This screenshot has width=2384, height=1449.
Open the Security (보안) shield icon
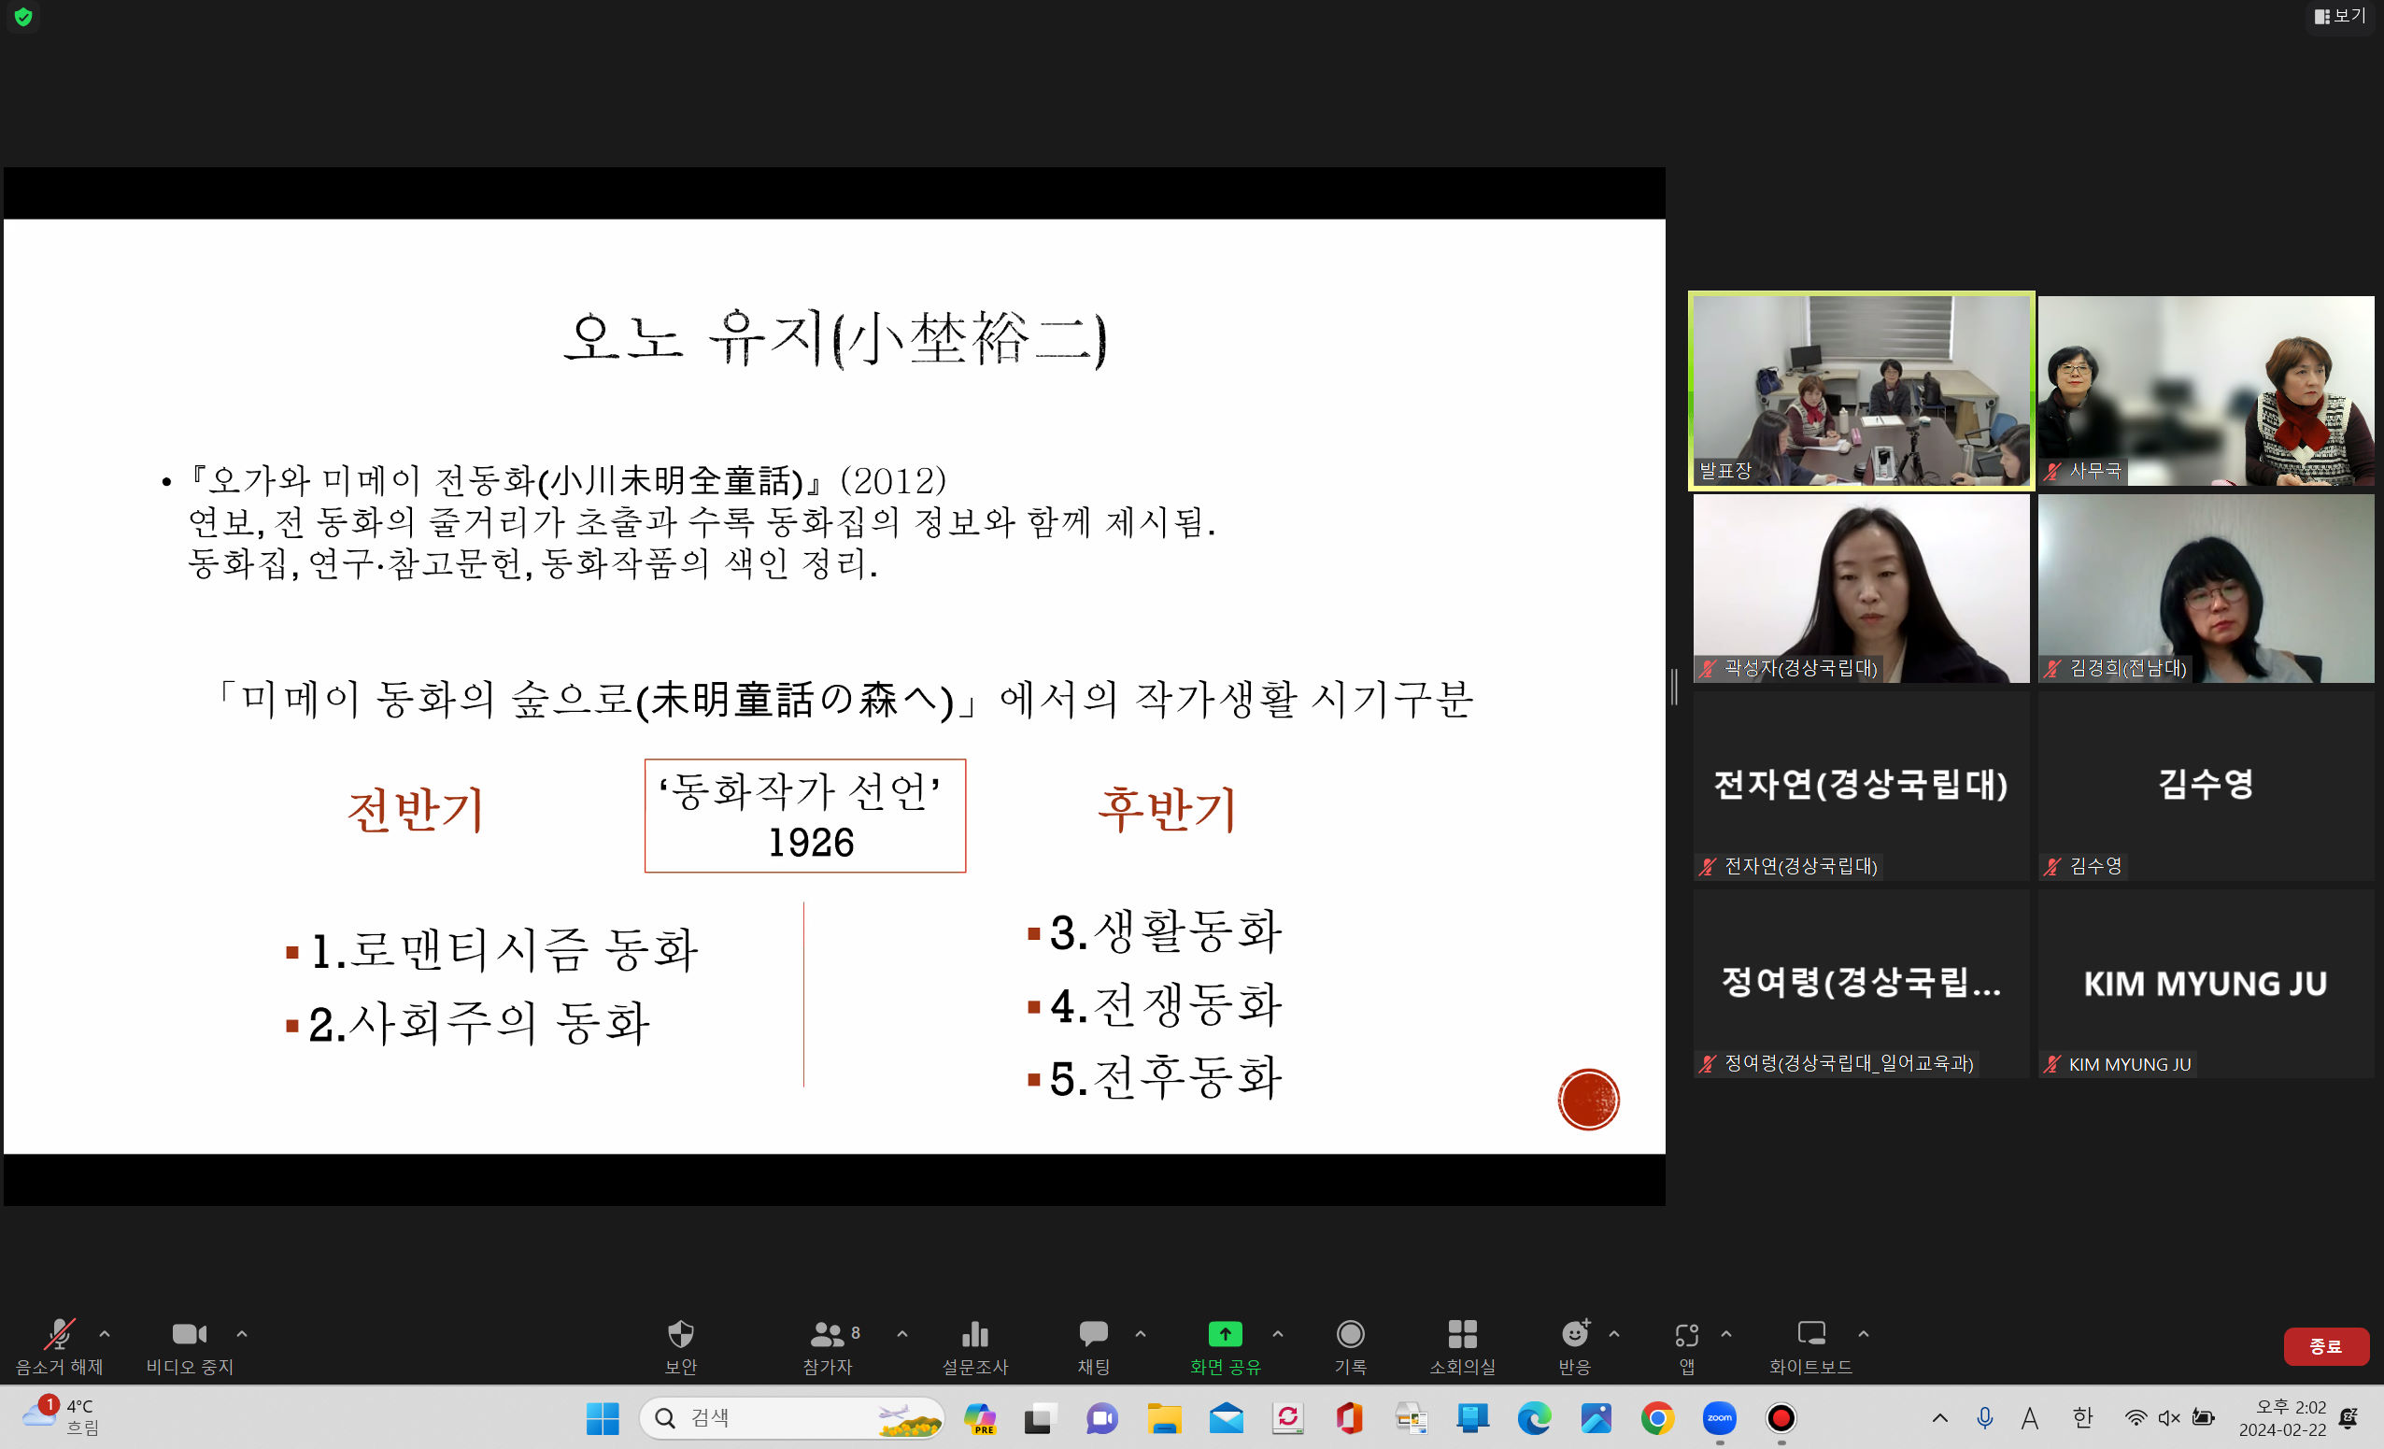coord(680,1337)
